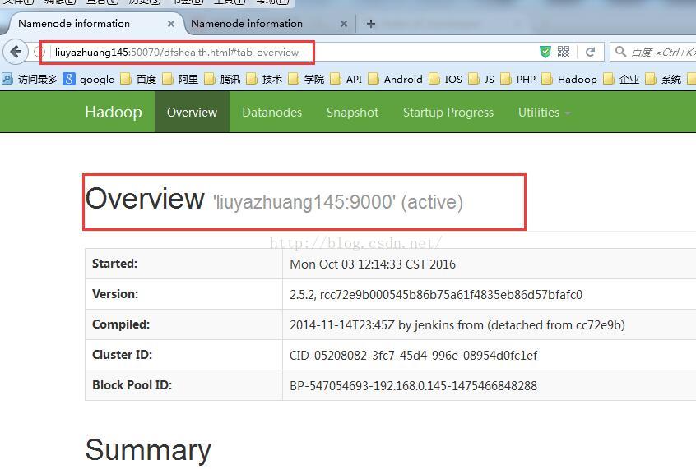Click the browser back arrow button
This screenshot has height=469, width=696.
click(16, 53)
